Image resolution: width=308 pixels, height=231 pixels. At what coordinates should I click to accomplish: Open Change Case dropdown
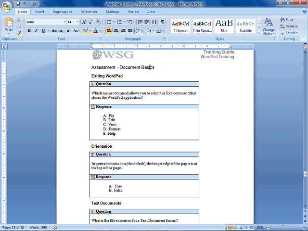point(77,31)
